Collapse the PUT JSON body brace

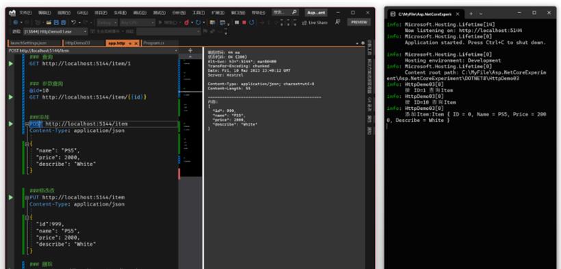click(27, 217)
